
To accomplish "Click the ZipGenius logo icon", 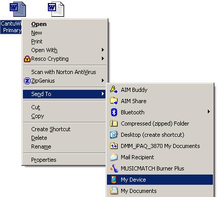I will (27, 81).
